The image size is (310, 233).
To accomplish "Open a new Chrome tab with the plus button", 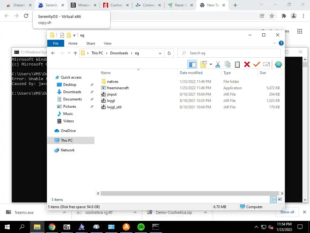I will 235,5.
